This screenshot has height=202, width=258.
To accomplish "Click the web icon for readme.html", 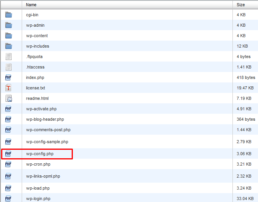I will (9, 98).
